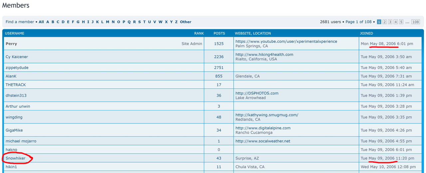Open AlanK's profile
The width and height of the screenshot is (426, 173).
[11, 76]
